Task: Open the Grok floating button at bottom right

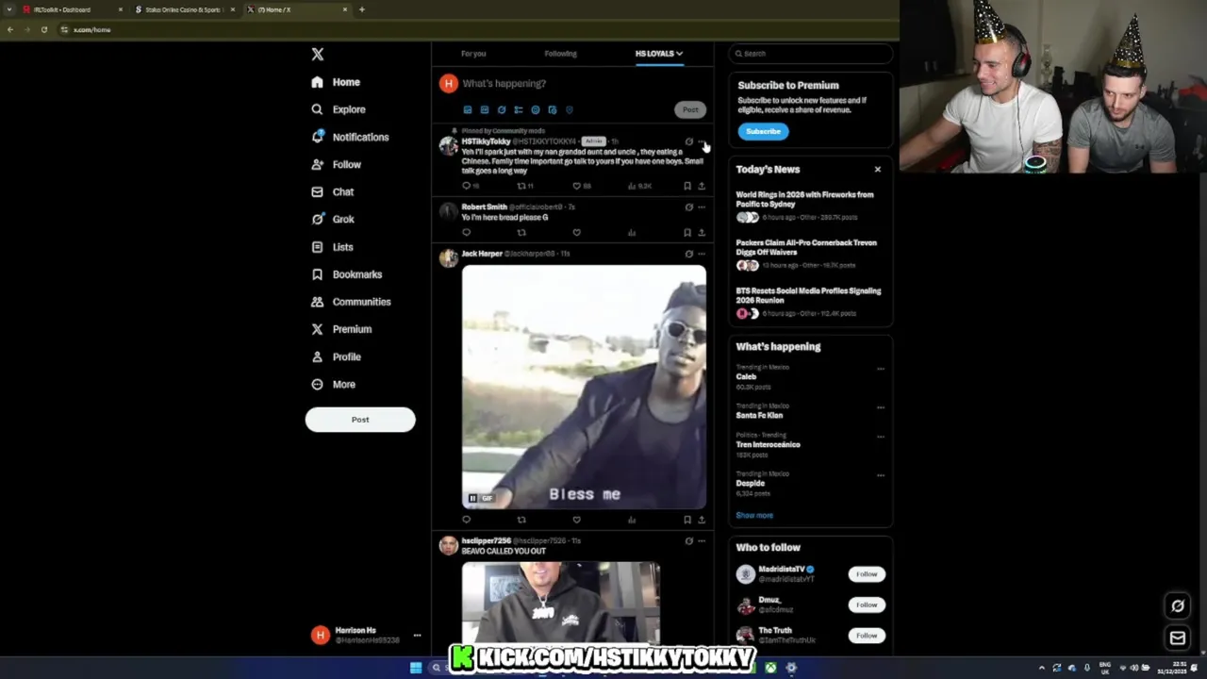Action: pos(1178,606)
